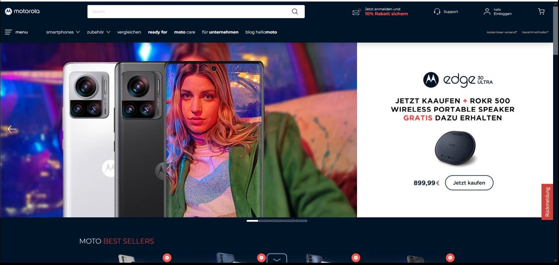Image resolution: width=559 pixels, height=265 pixels.
Task: Go to previous slide with left arrow
Action: 12,129
